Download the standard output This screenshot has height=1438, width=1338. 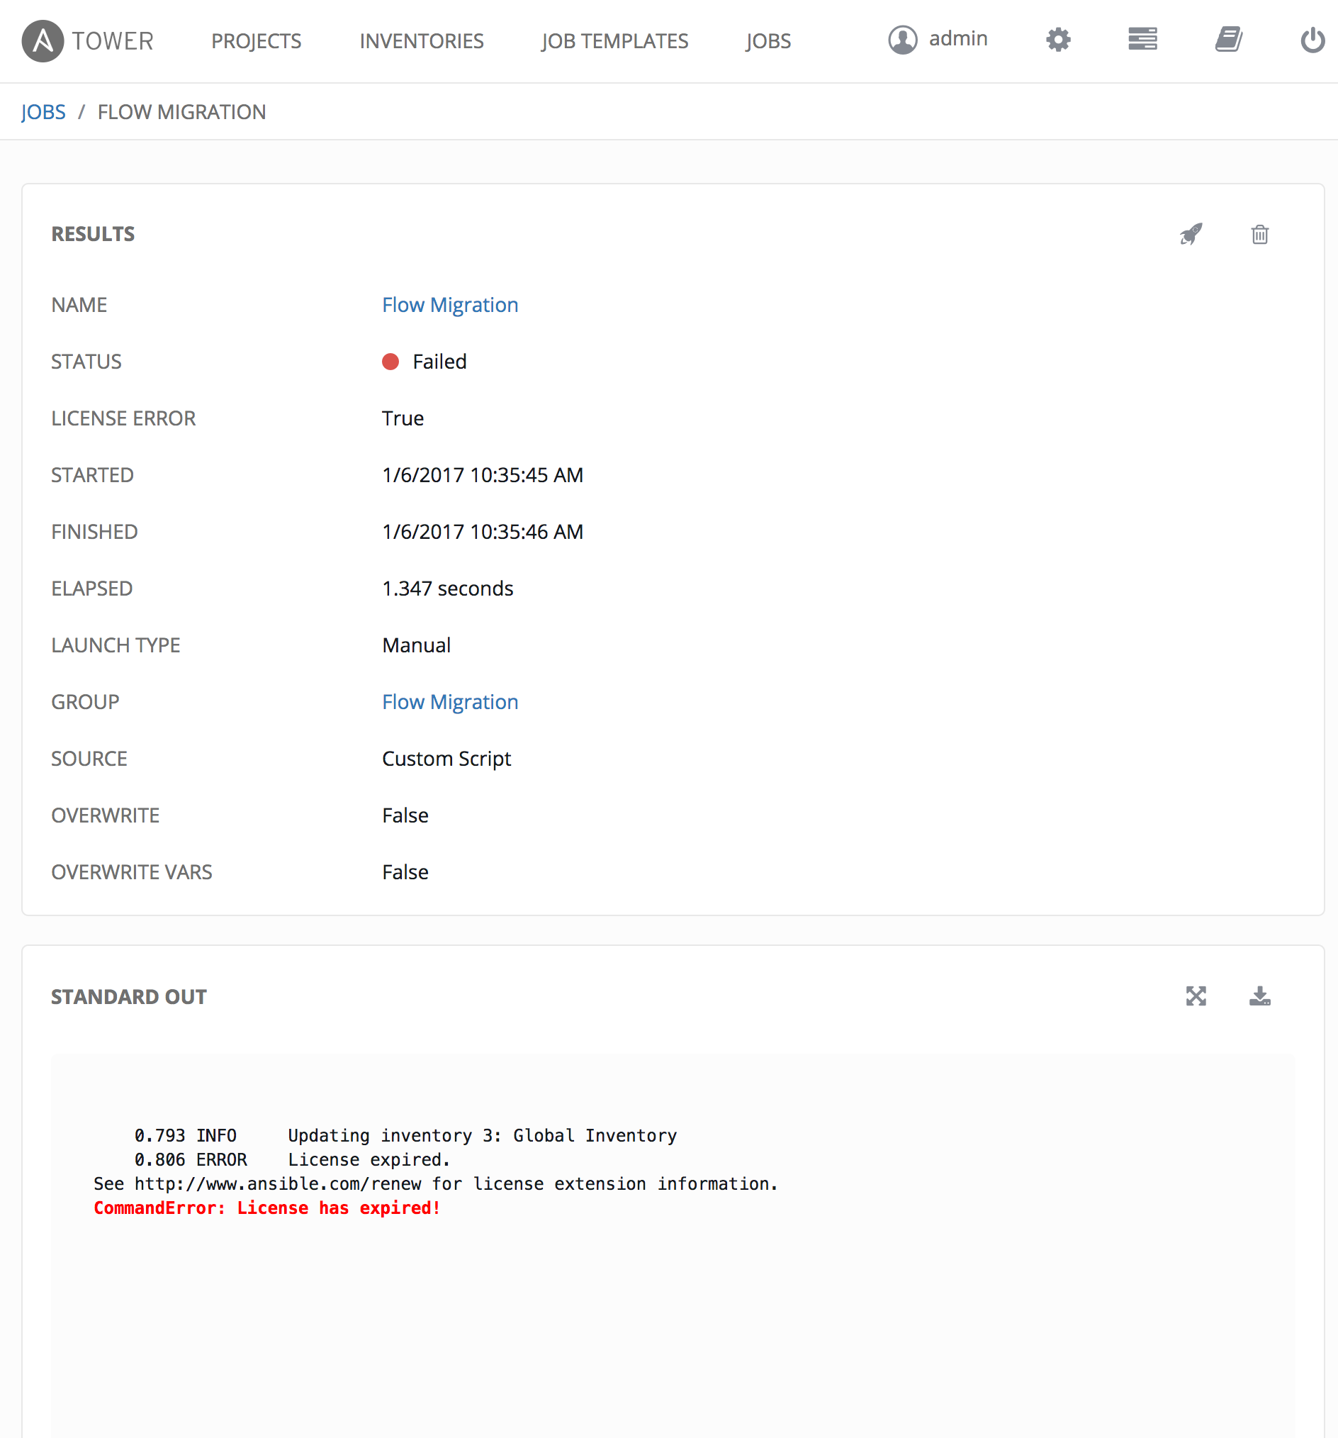tap(1259, 996)
